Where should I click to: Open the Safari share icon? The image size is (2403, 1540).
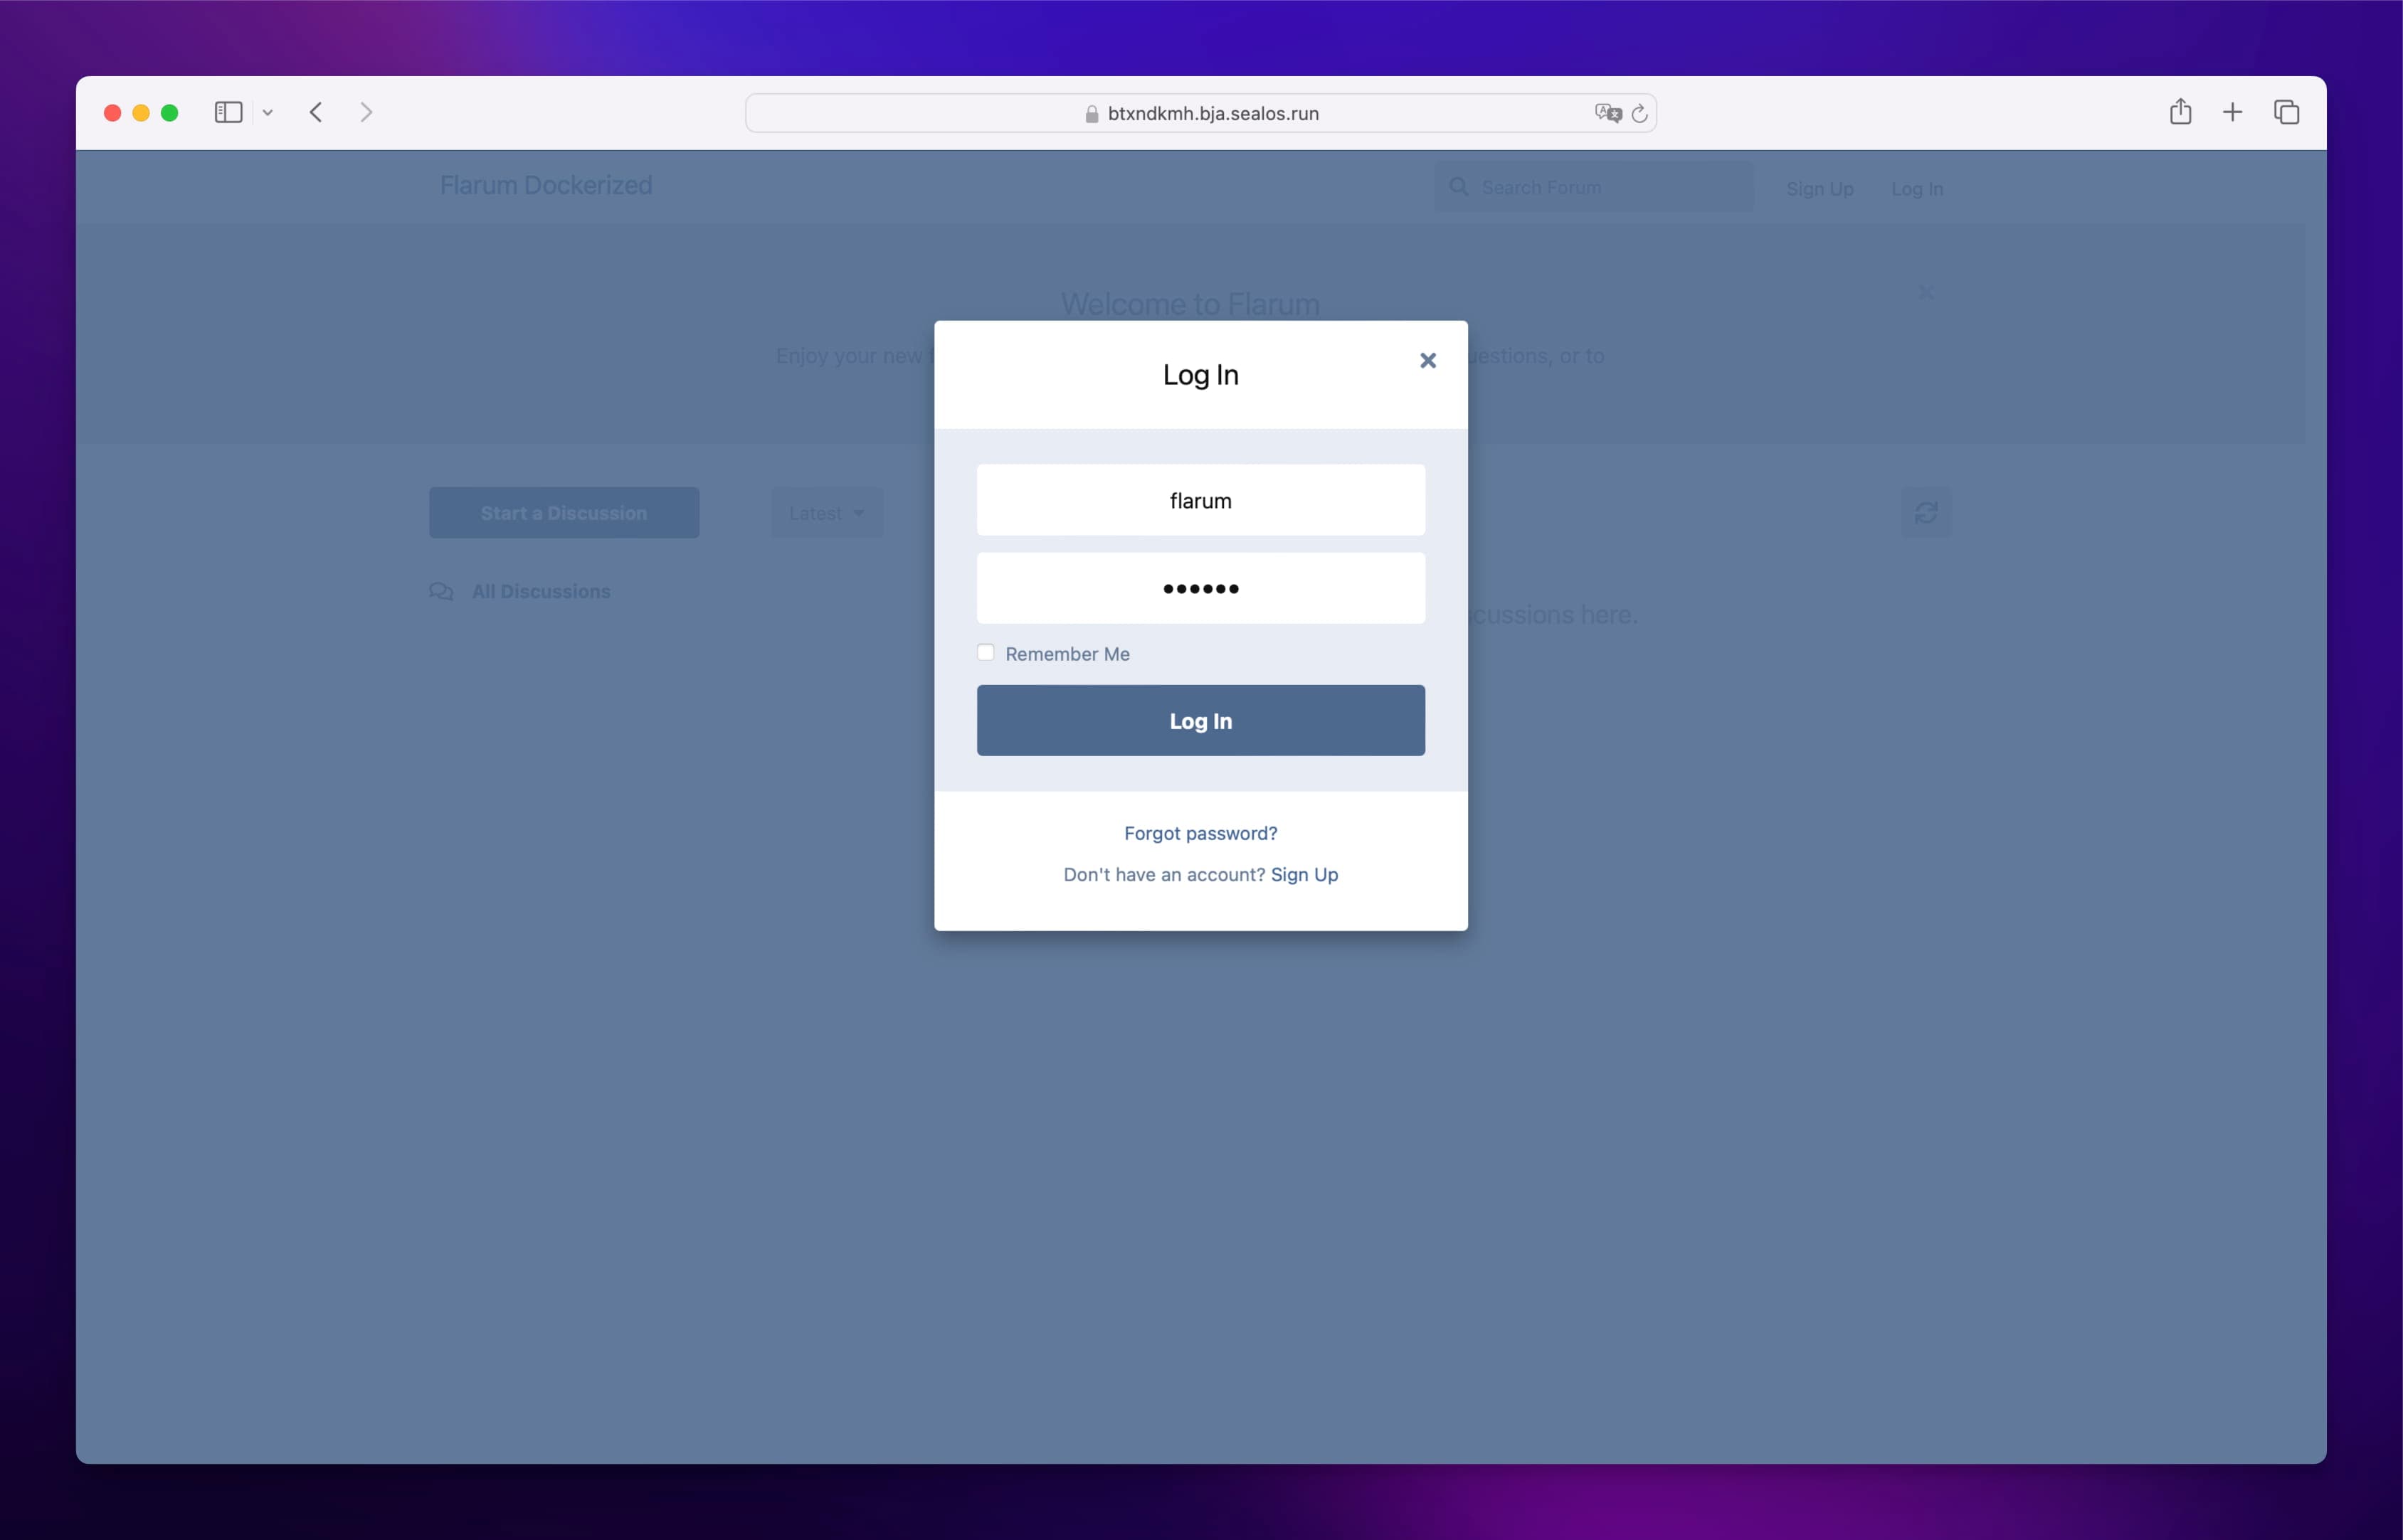coord(2180,112)
